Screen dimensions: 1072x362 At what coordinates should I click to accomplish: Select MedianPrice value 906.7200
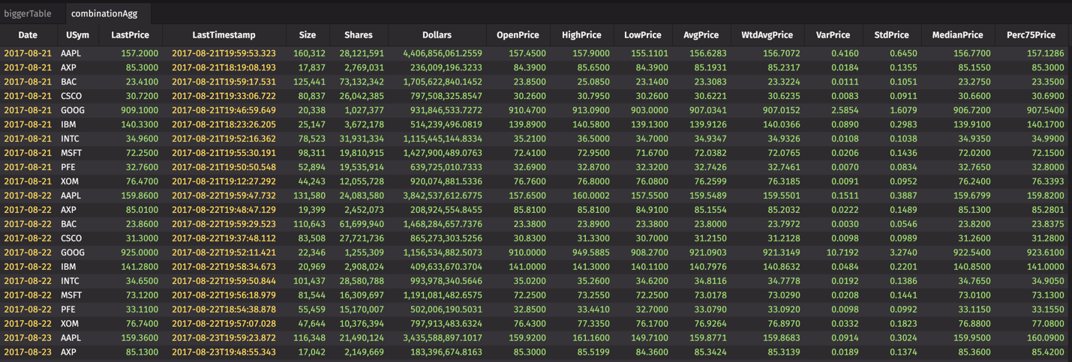point(972,110)
